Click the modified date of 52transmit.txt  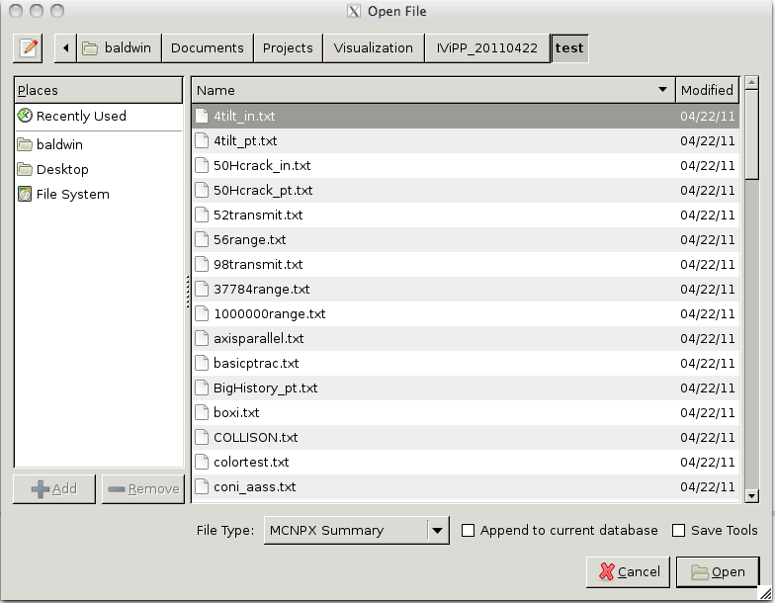point(708,215)
